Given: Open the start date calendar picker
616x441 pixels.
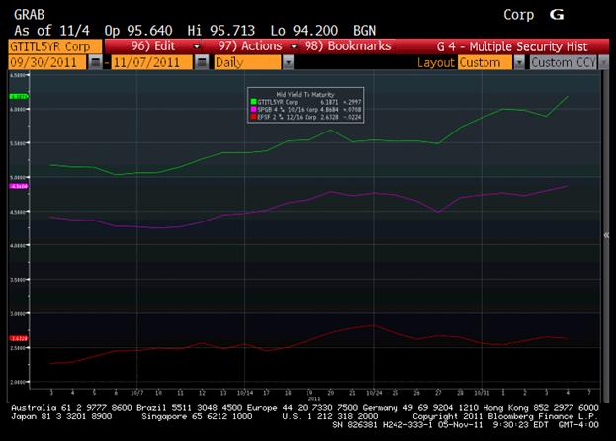Looking at the screenshot, I should [95, 62].
